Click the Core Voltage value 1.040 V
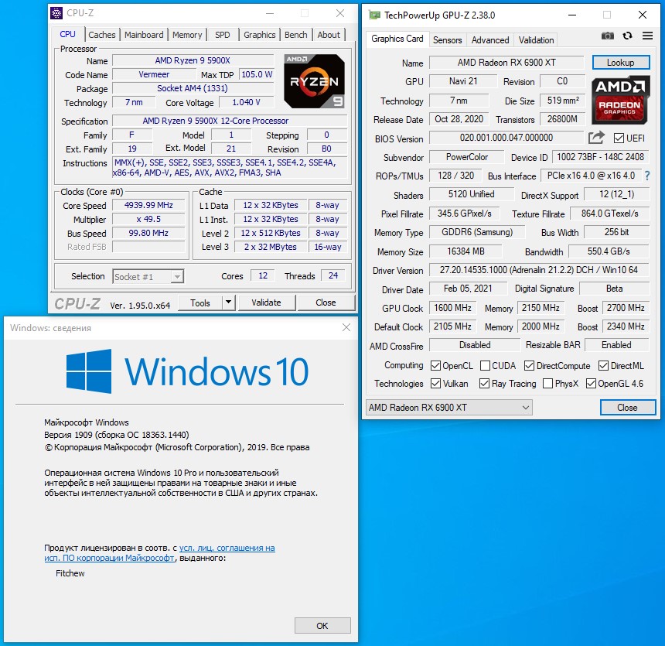The width and height of the screenshot is (665, 646). [x=246, y=102]
